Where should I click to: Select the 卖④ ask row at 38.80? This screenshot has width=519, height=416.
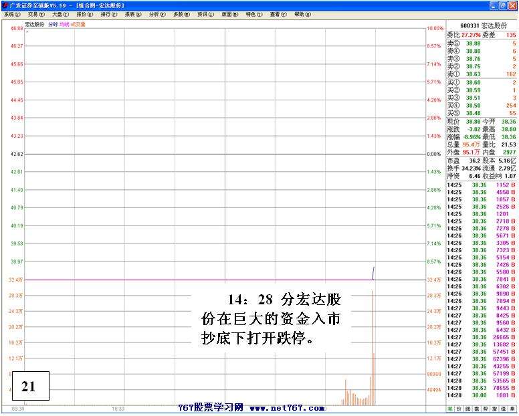point(482,51)
